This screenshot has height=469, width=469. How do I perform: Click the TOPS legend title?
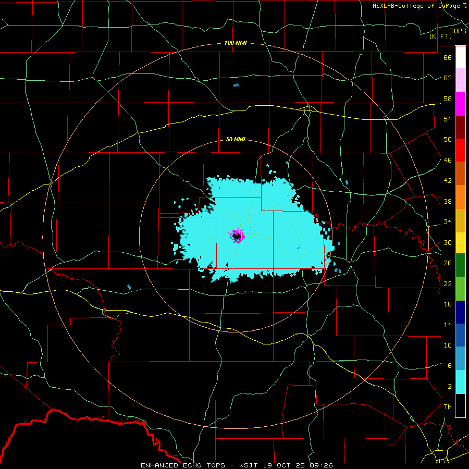tap(458, 31)
